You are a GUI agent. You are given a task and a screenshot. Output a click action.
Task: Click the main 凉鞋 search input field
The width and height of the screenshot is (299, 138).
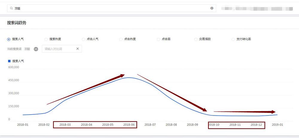click(x=111, y=8)
